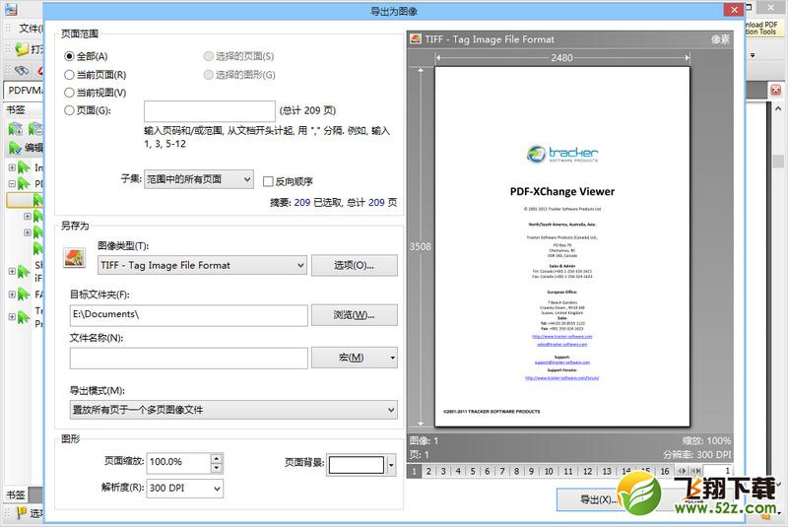Screen dimensions: 788x527
Task: Click the 编辑 bookmark edit icon
Action: 16,148
